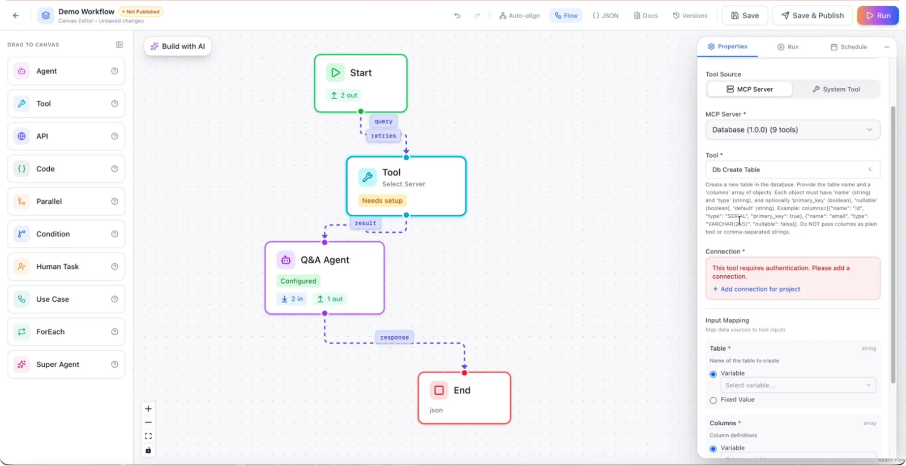Select the retries edge label
This screenshot has width=906, height=466.
click(x=383, y=136)
